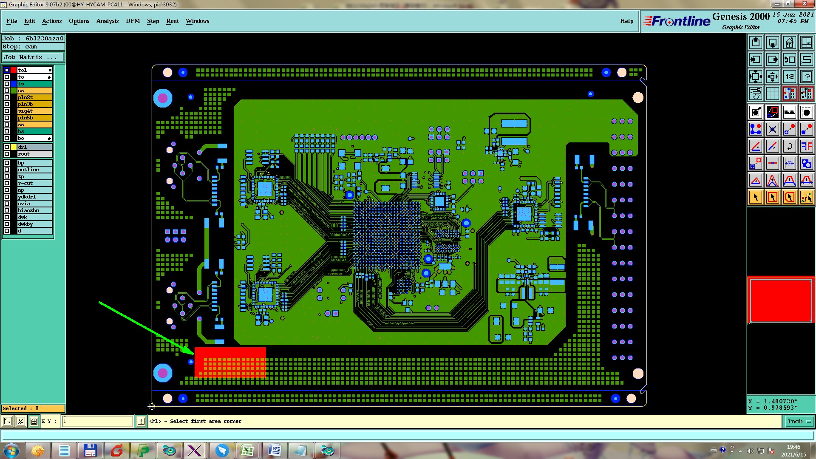
Task: Select the mirror feature tool
Action: click(806, 146)
